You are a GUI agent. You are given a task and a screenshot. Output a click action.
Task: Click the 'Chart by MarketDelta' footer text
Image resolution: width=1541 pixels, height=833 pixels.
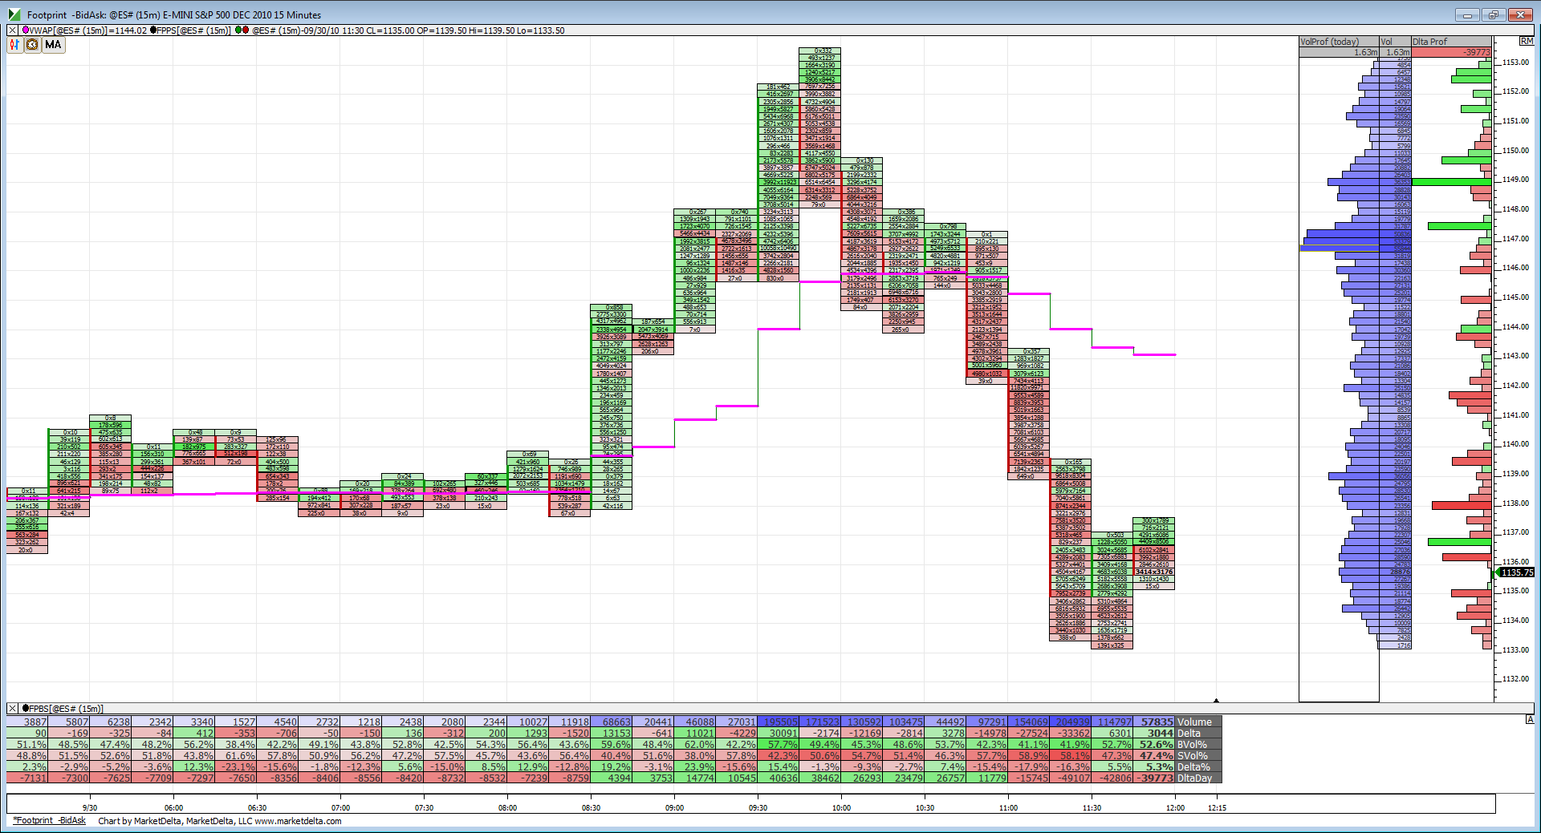coord(219,820)
